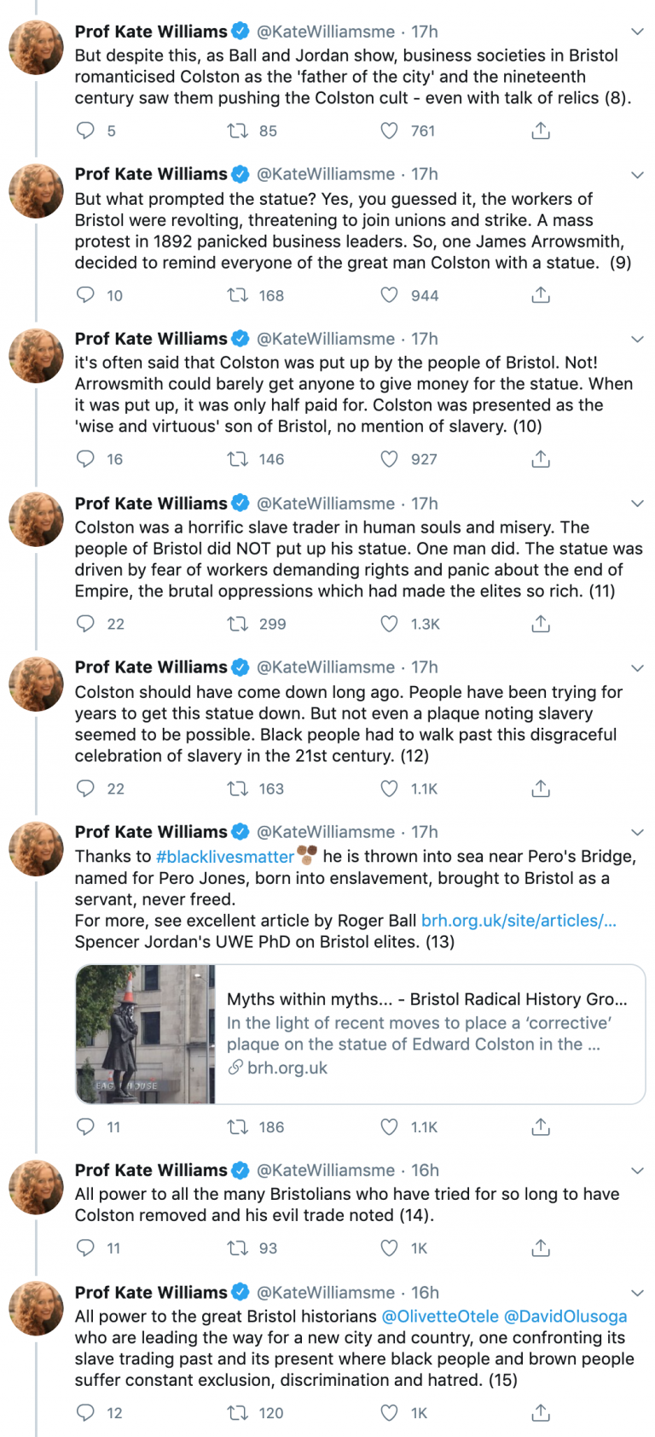Share the horrific slave trader tweet (11)
Viewport: 655px width, 1437px height.
pyautogui.click(x=541, y=624)
